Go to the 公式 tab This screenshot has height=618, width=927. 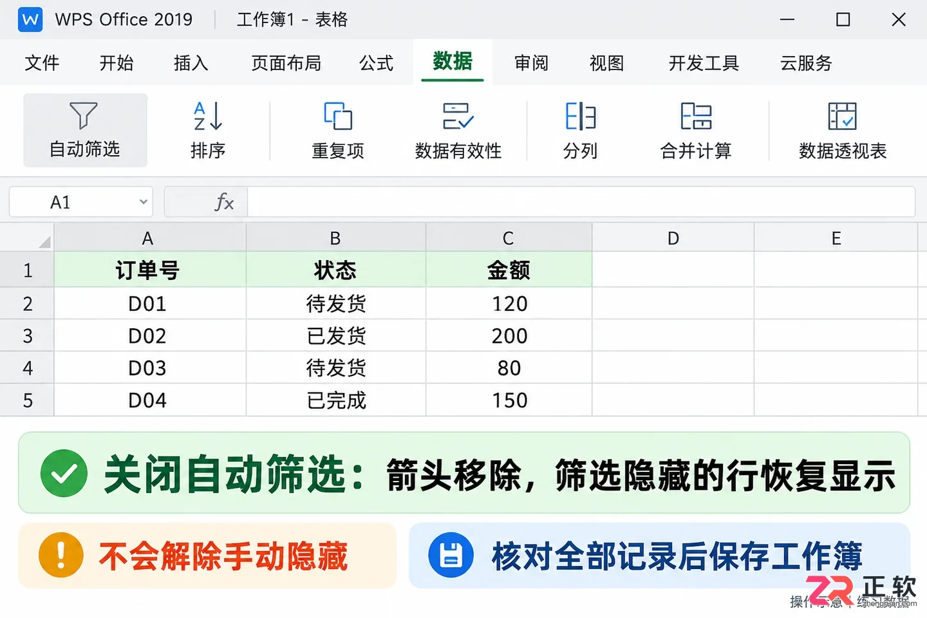[x=376, y=63]
